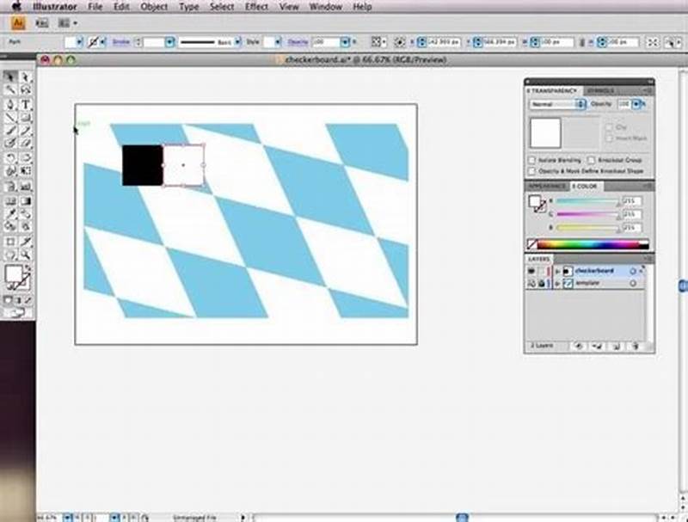Hide the template layer
Viewport: 688px width, 522px height.
(530, 283)
